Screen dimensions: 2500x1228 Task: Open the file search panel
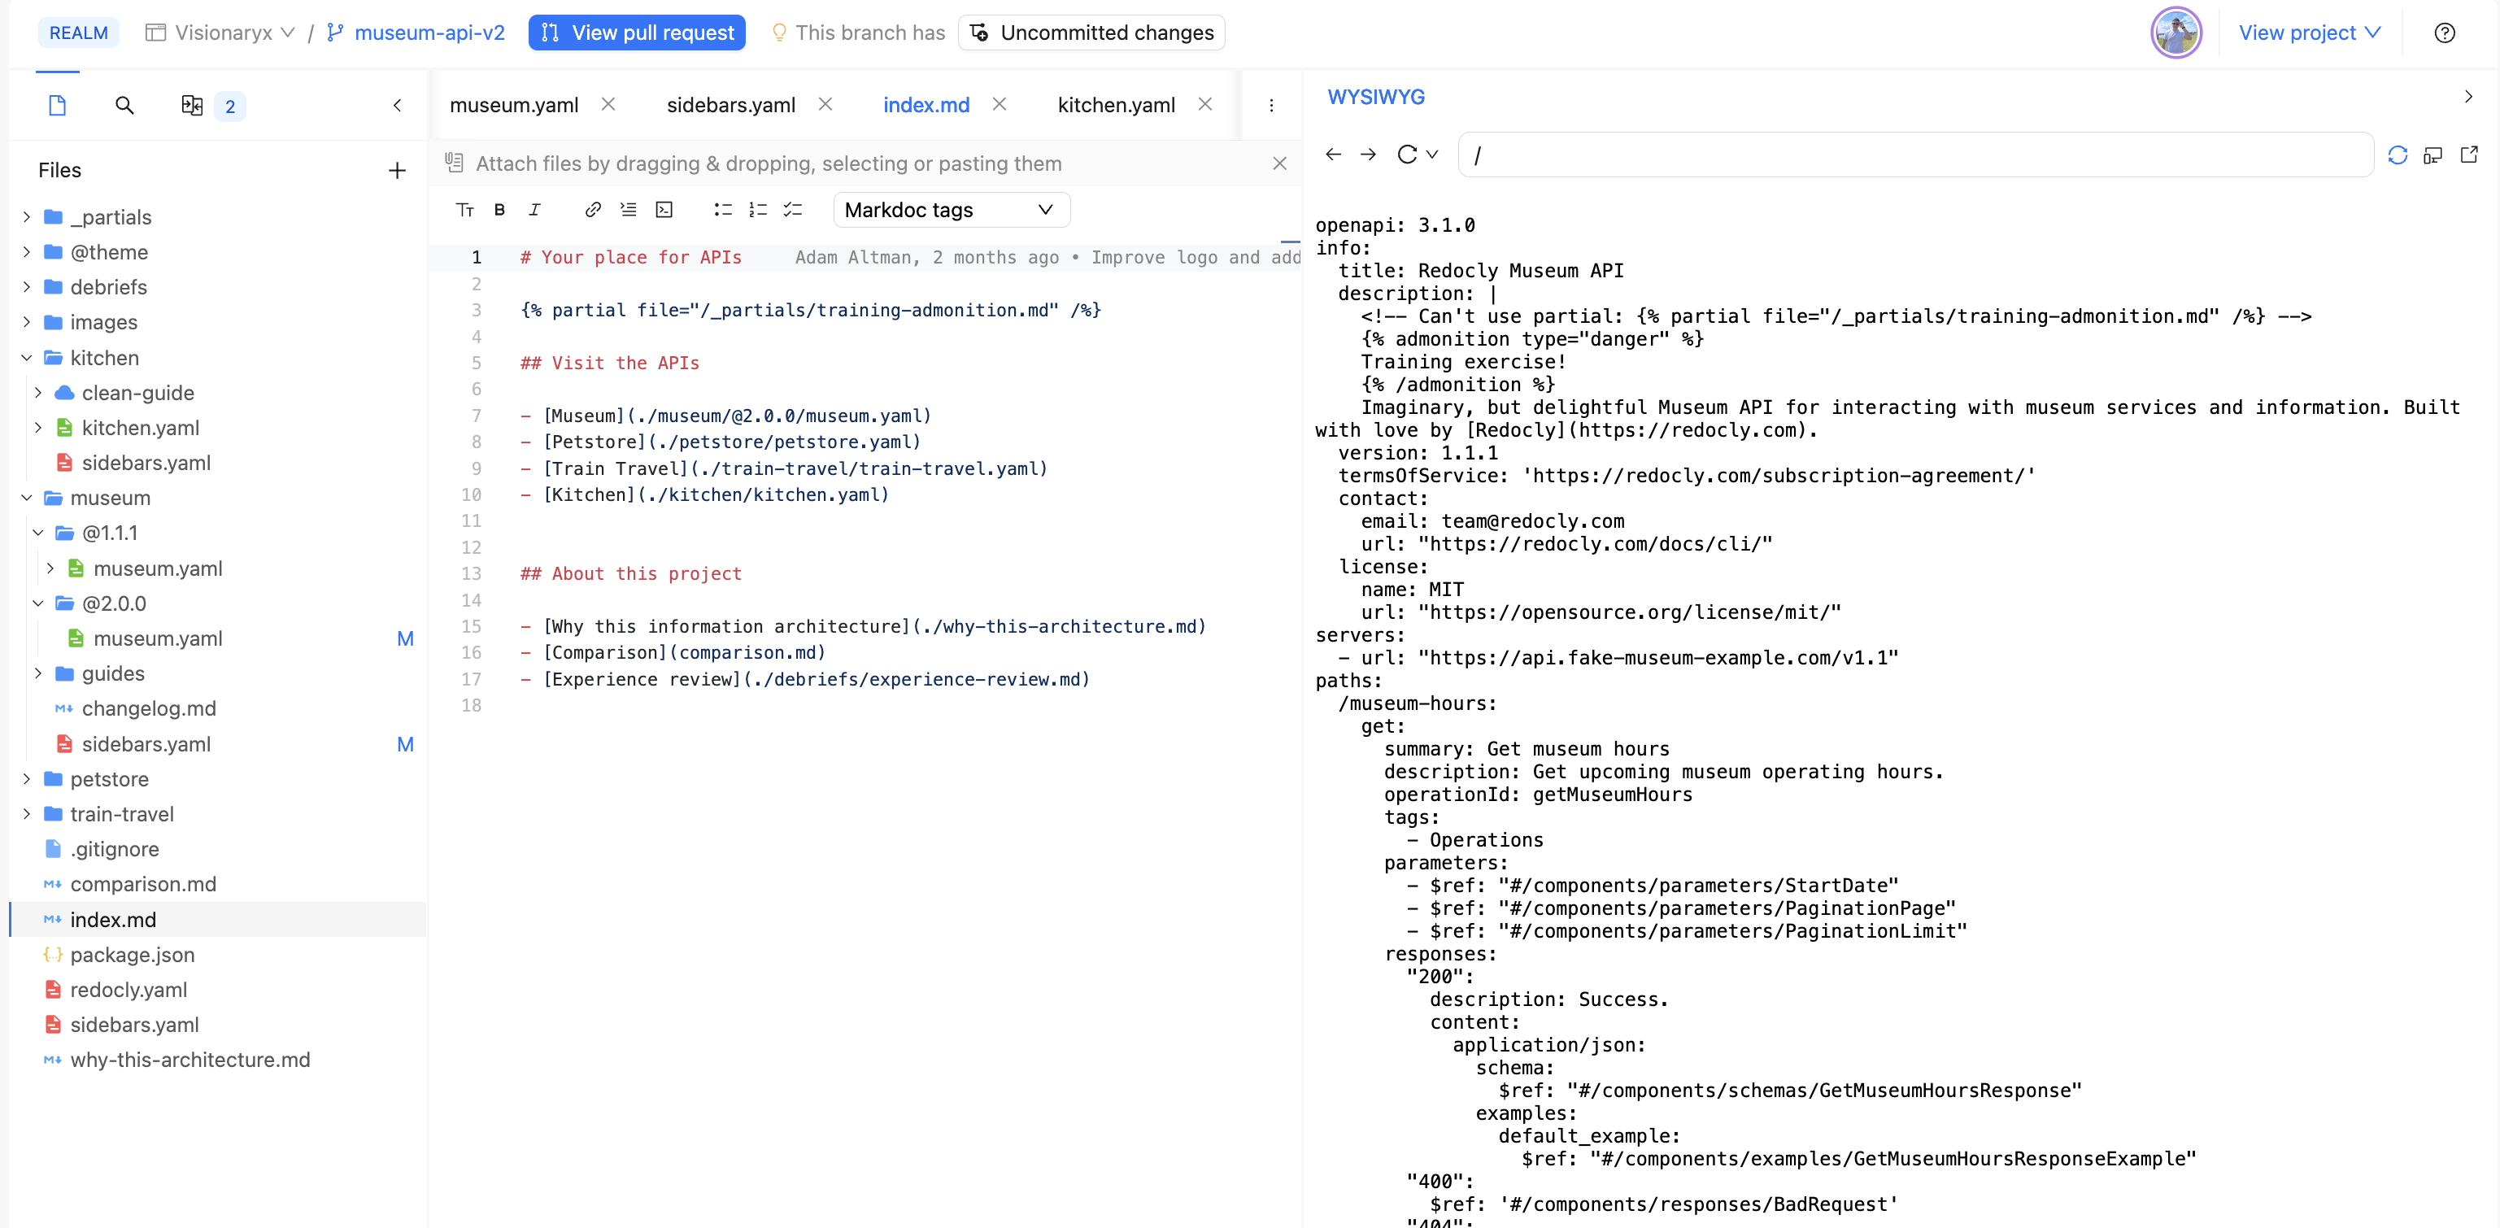[x=124, y=105]
